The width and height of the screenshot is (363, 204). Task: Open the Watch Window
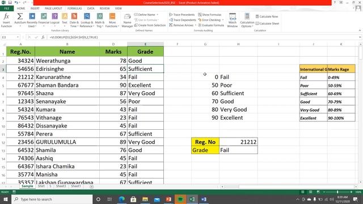coord(233,20)
